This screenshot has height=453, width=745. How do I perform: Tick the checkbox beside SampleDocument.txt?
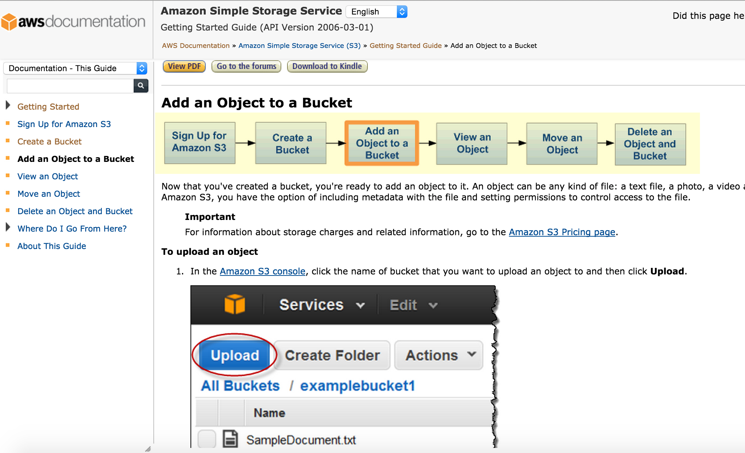tap(207, 439)
